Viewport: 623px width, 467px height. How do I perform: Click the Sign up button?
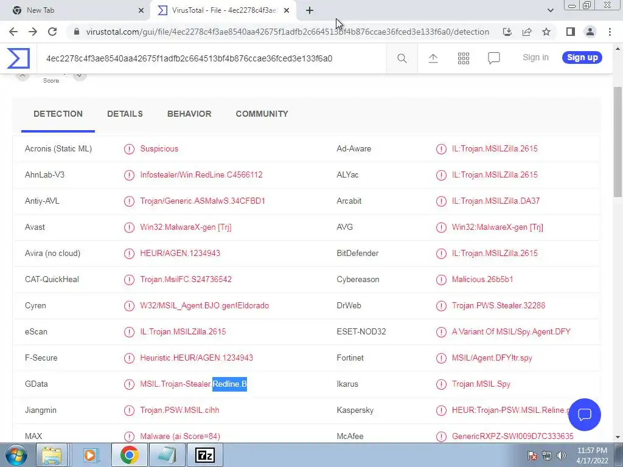[582, 58]
